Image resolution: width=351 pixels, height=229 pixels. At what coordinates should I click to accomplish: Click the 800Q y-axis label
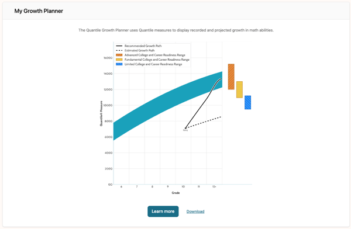click(108, 121)
